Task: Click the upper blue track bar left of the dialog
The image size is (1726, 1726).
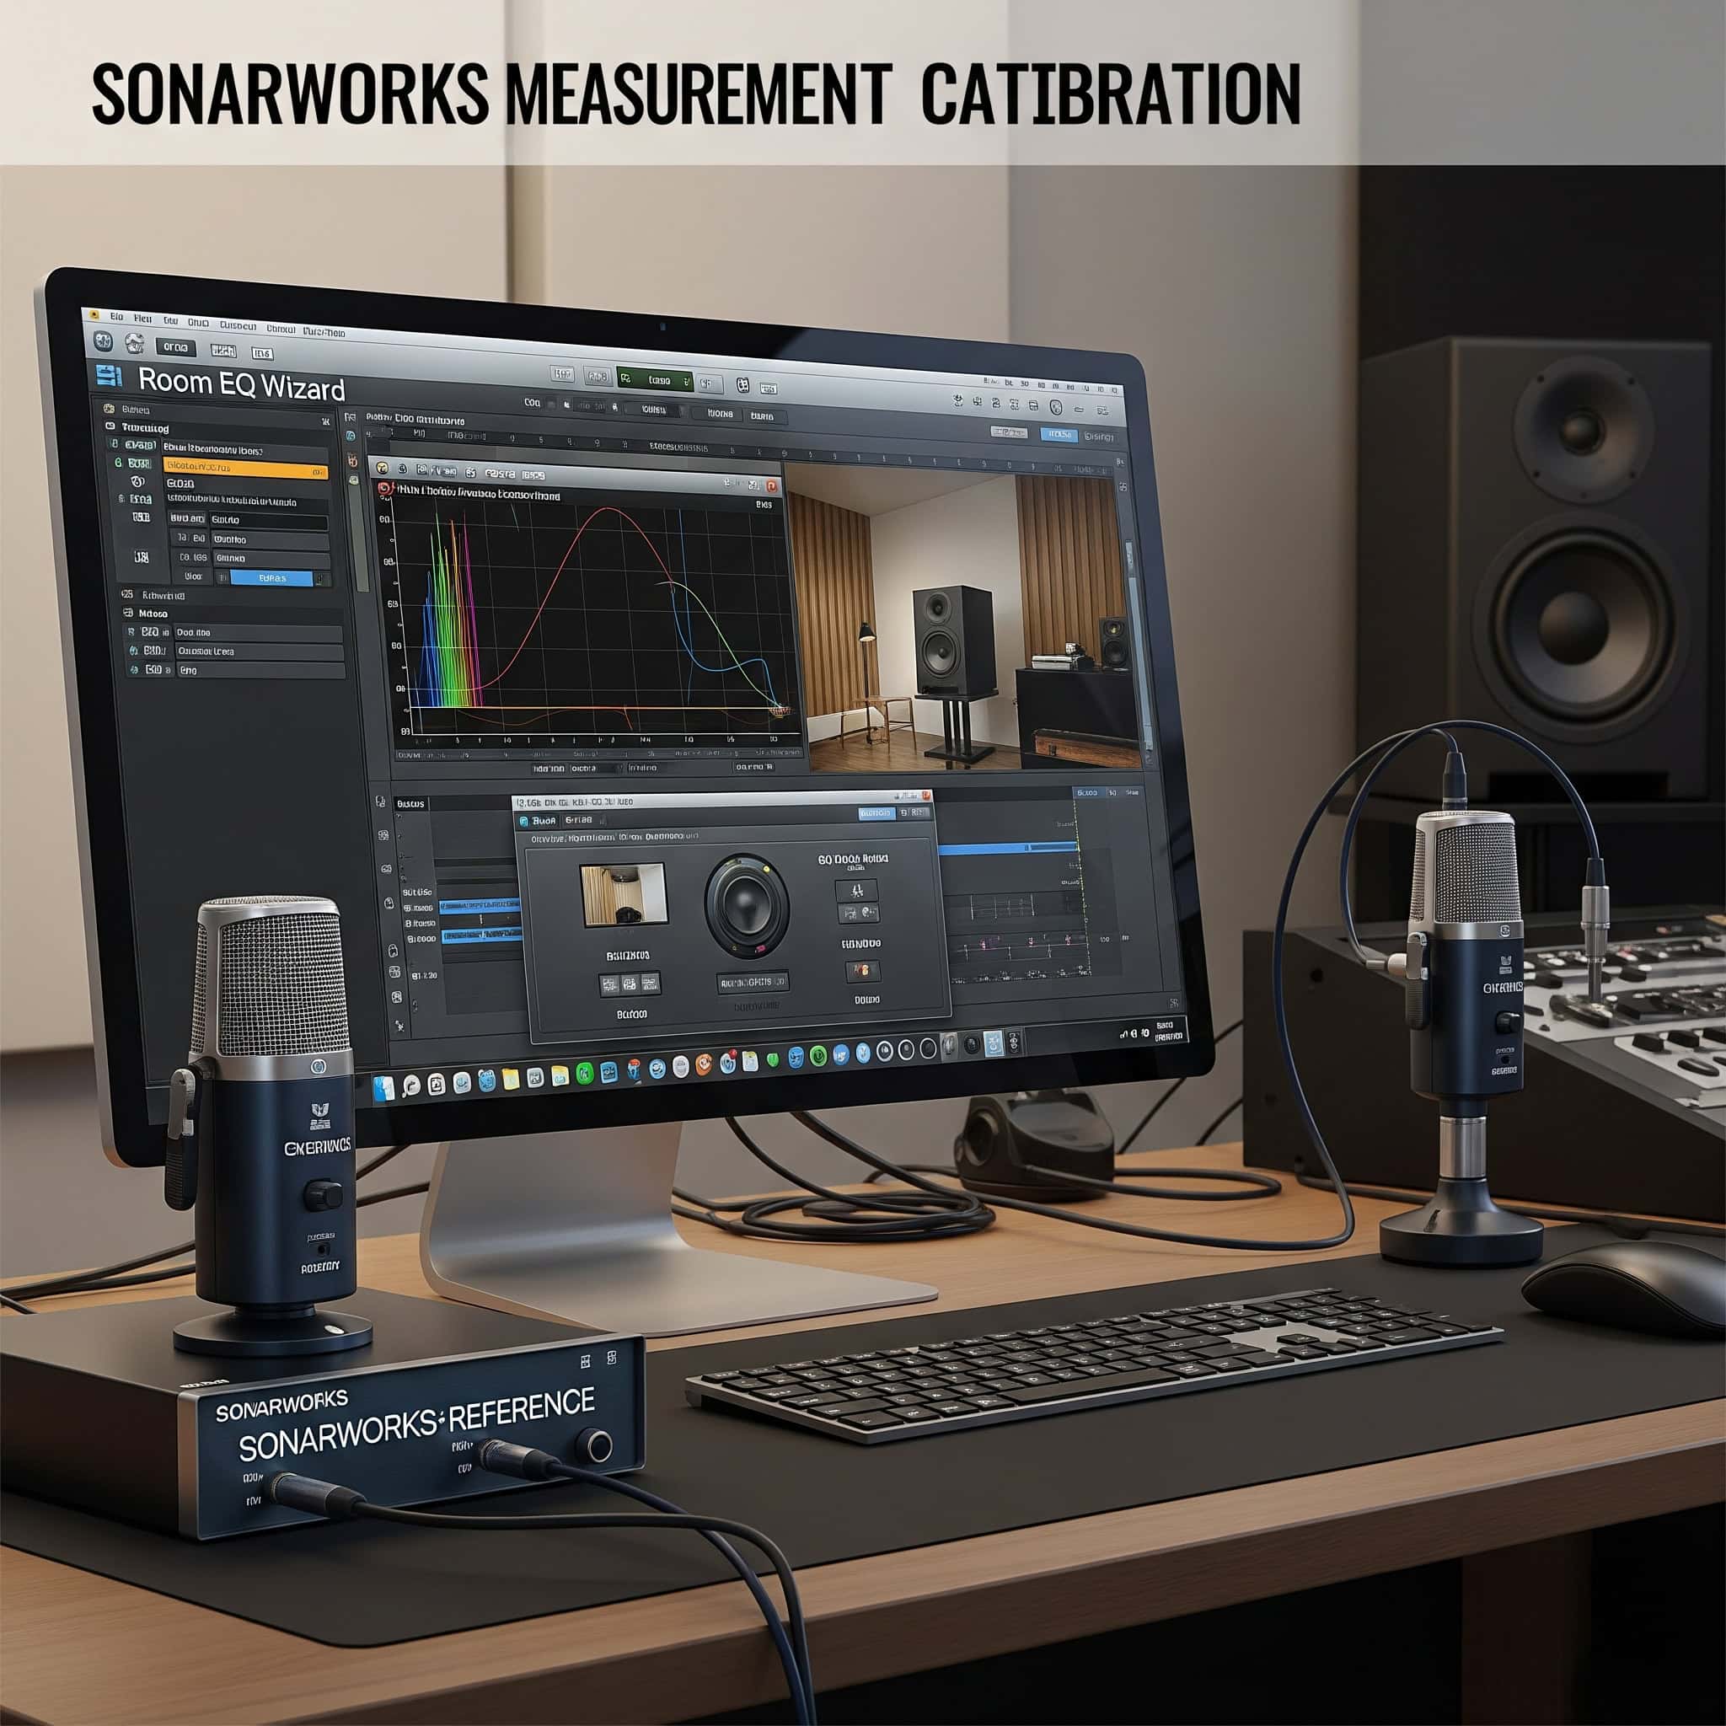Action: pyautogui.click(x=480, y=907)
